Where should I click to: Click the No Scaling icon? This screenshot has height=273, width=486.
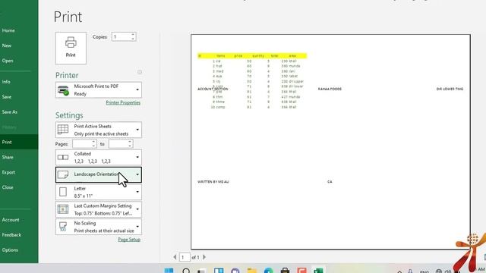63,227
